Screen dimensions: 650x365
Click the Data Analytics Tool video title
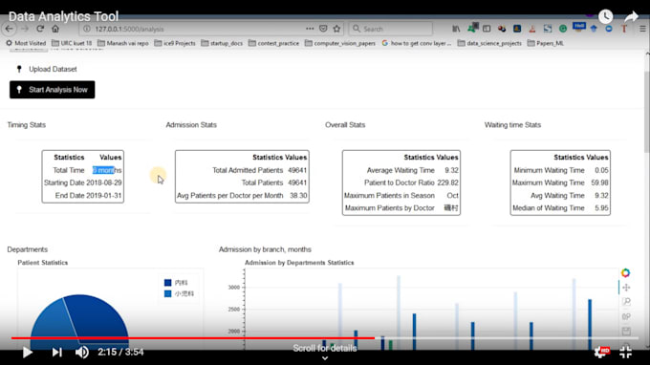pos(63,16)
